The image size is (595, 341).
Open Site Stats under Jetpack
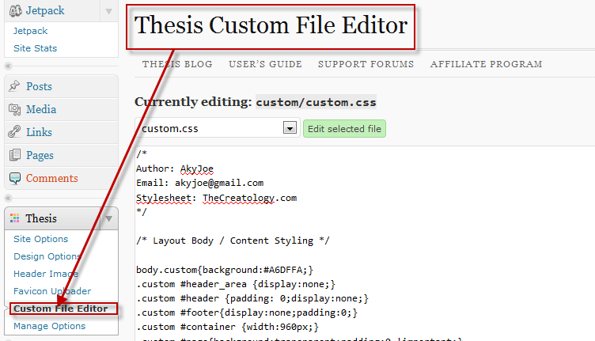point(36,48)
